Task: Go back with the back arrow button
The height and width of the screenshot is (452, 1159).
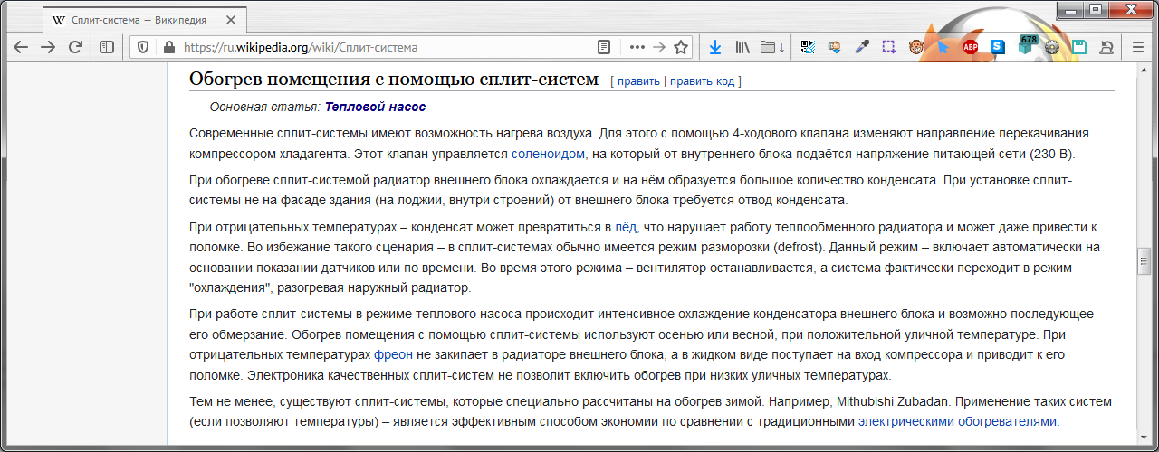Action: pos(21,47)
